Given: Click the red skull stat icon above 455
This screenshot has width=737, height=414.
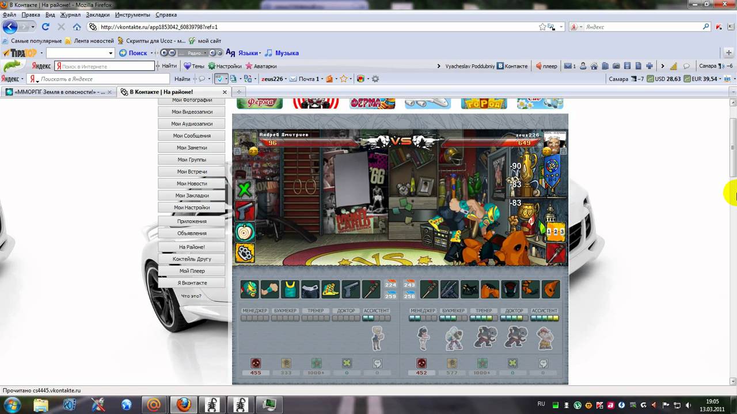Looking at the screenshot, I should pyautogui.click(x=256, y=363).
